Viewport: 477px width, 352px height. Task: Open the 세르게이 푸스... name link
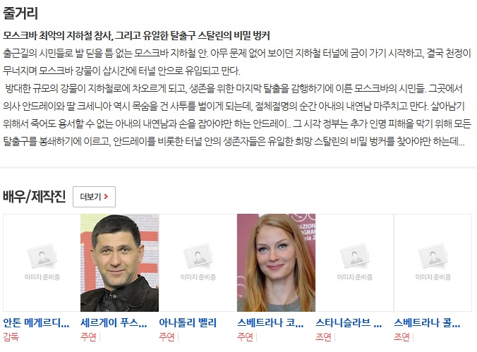(x=114, y=323)
